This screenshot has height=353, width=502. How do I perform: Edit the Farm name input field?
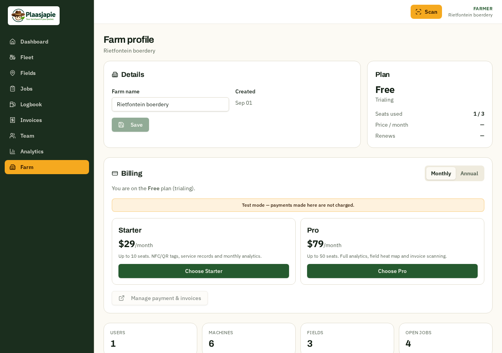pyautogui.click(x=170, y=104)
